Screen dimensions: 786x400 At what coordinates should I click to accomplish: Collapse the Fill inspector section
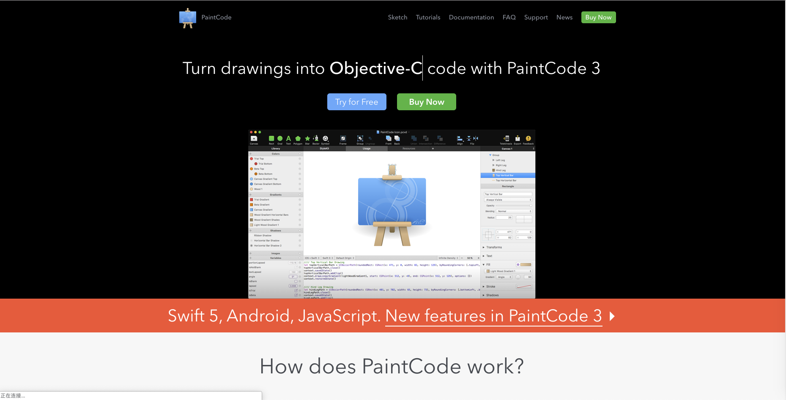click(x=483, y=265)
